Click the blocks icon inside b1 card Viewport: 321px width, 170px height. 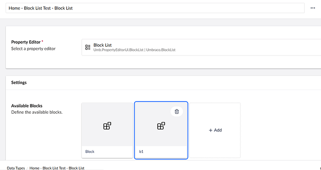tap(161, 126)
